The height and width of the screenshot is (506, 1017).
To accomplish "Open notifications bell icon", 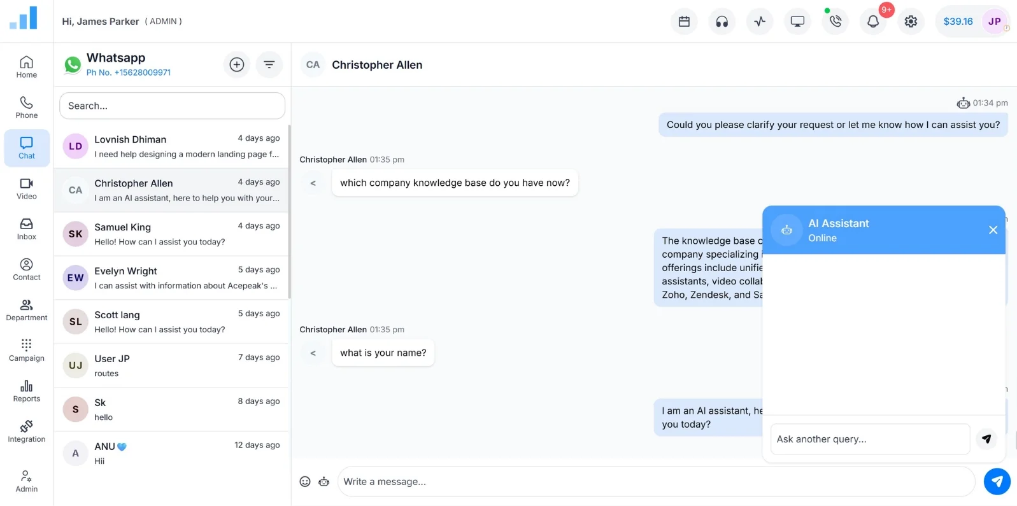I will [x=873, y=22].
